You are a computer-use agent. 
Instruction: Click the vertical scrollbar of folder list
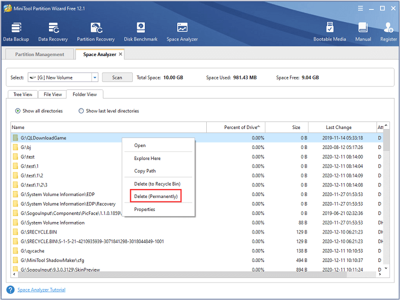pos(386,200)
